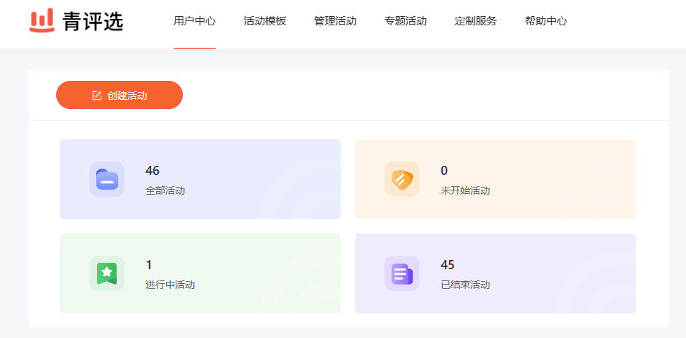Click the 进行中活动 label
The width and height of the screenshot is (686, 338).
(170, 285)
